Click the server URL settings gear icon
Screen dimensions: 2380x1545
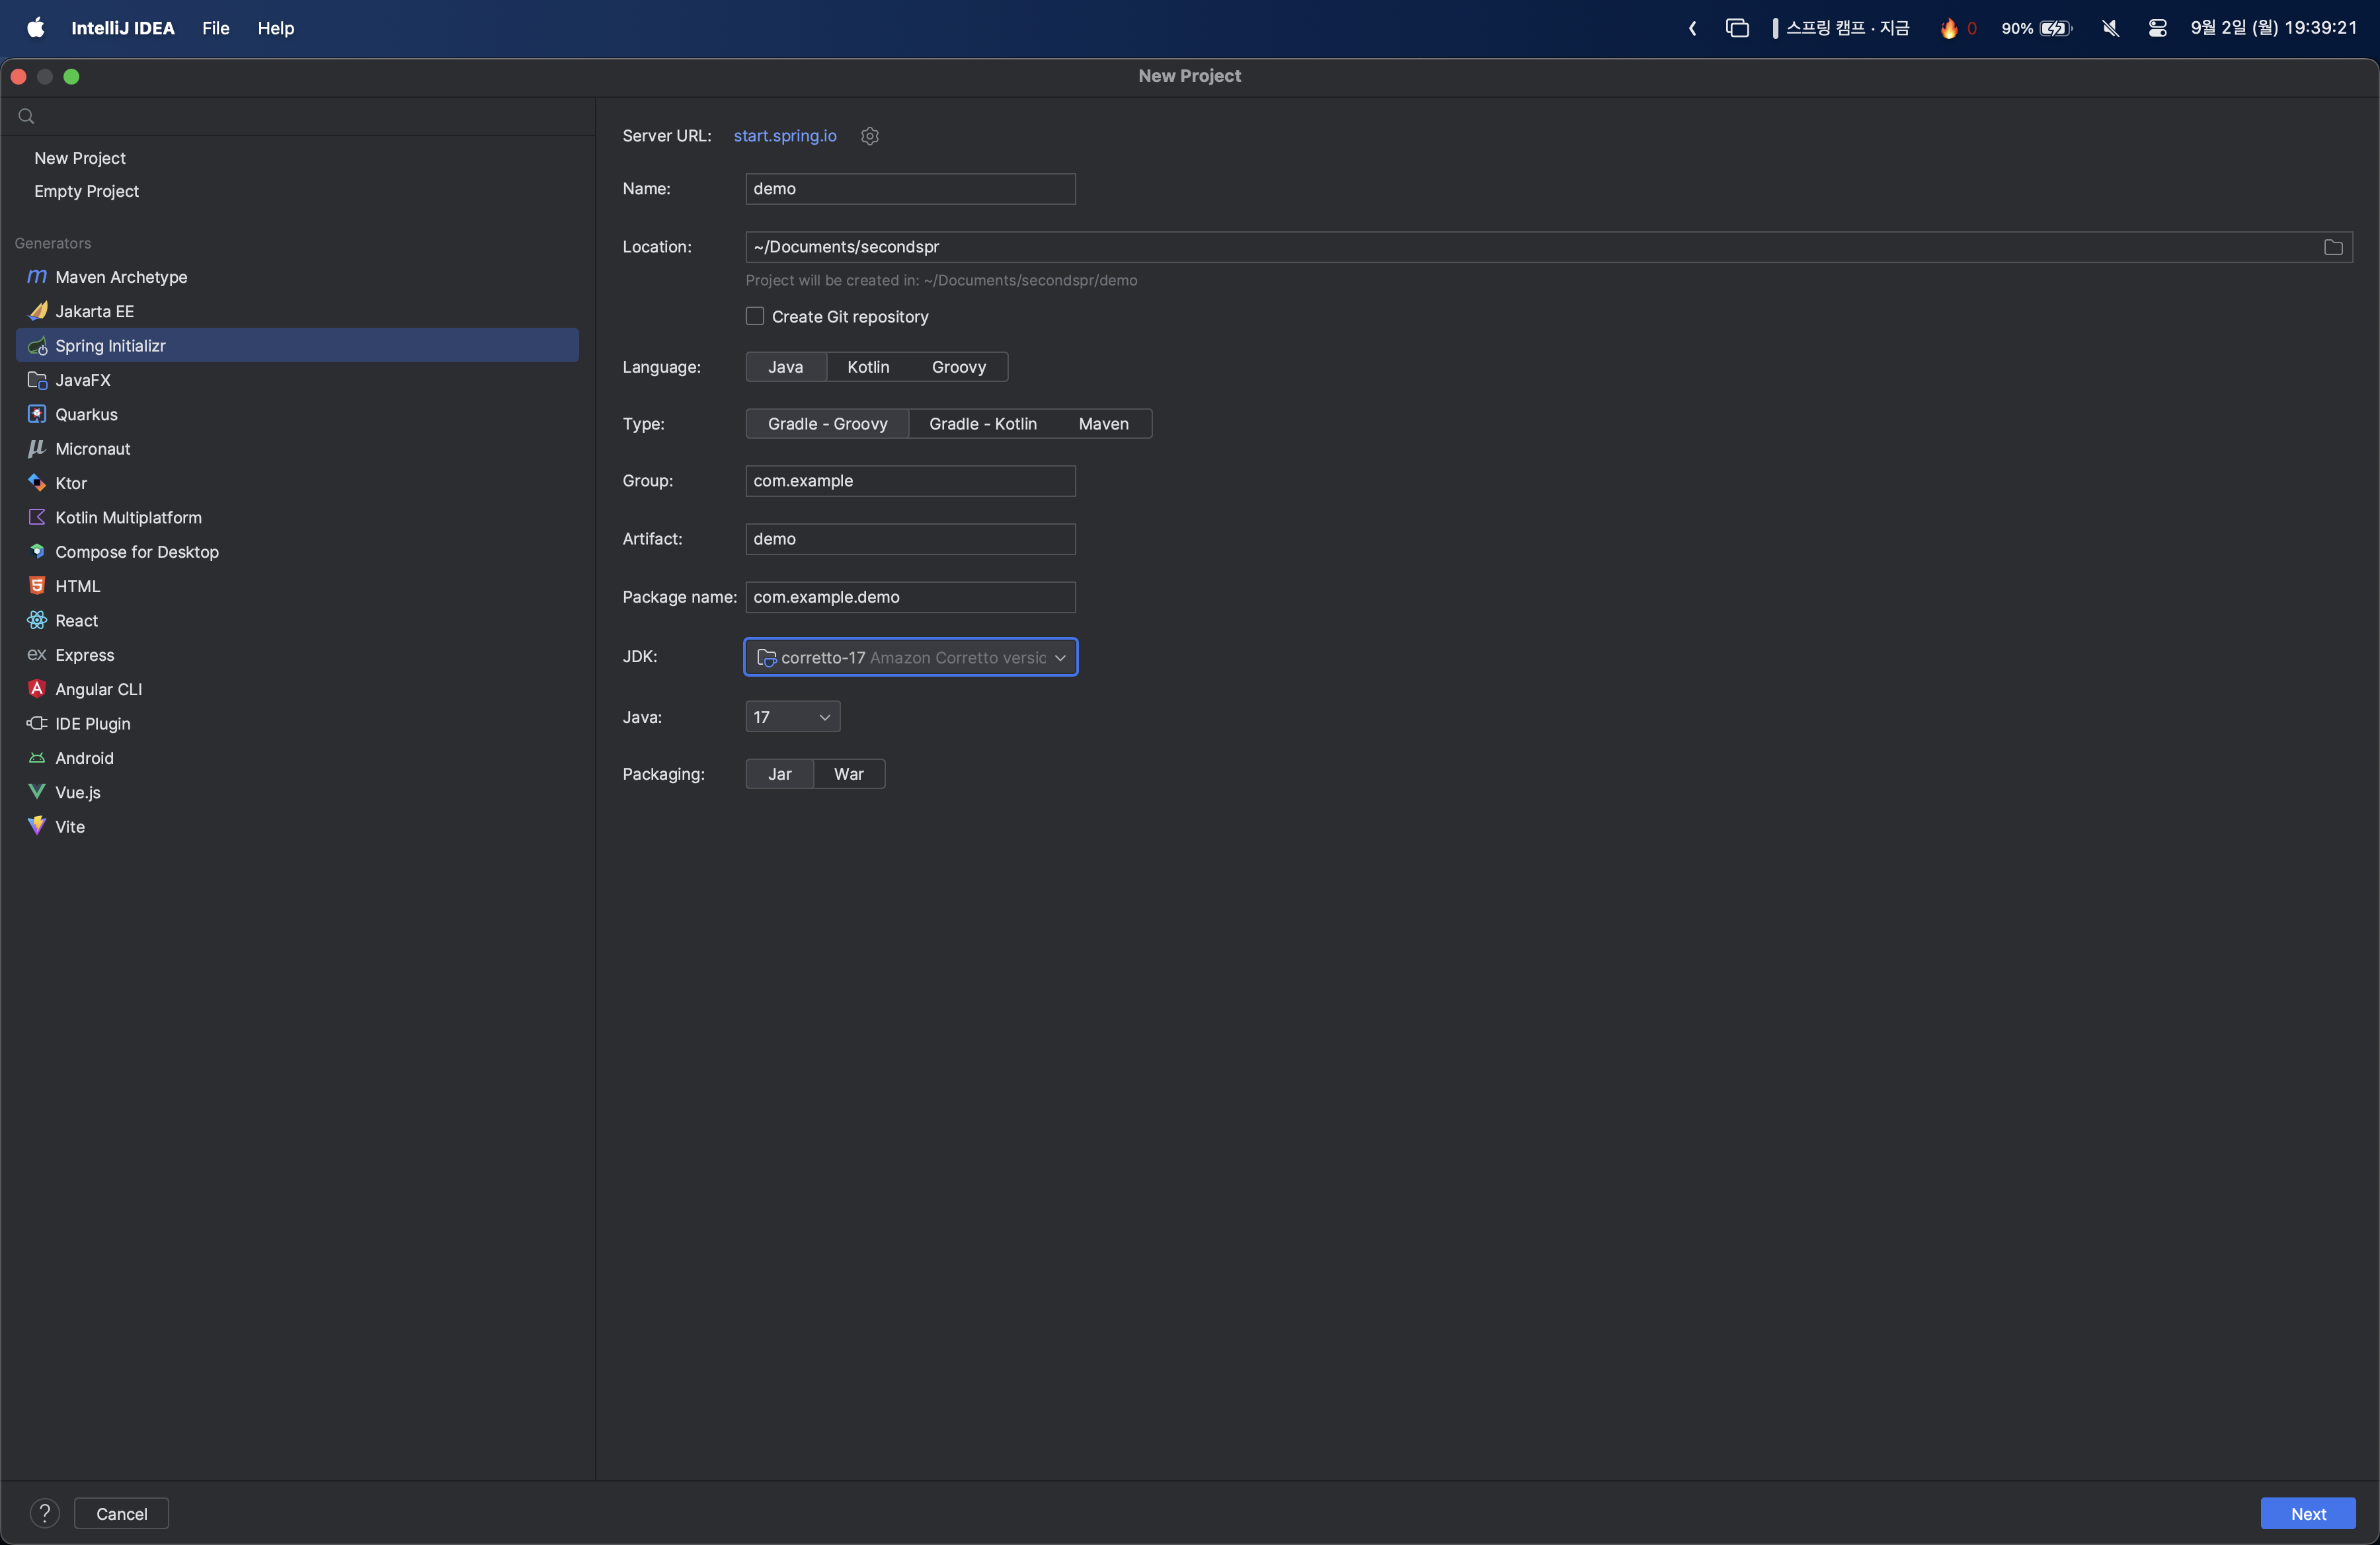pos(869,136)
